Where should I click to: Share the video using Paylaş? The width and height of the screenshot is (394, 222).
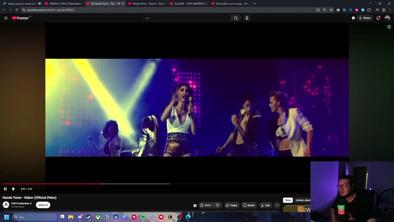pyautogui.click(x=231, y=205)
